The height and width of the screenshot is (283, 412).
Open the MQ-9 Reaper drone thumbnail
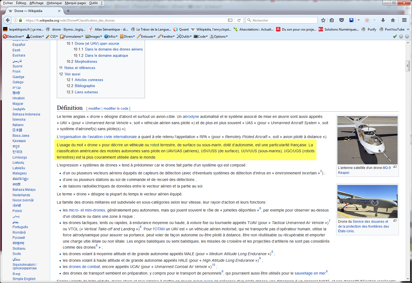[367, 140]
